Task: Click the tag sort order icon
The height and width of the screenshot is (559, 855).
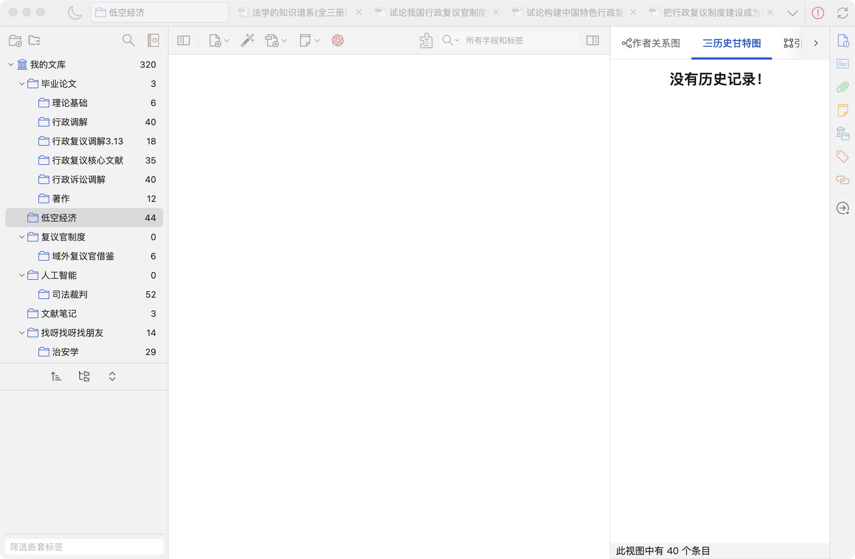Action: coord(56,376)
